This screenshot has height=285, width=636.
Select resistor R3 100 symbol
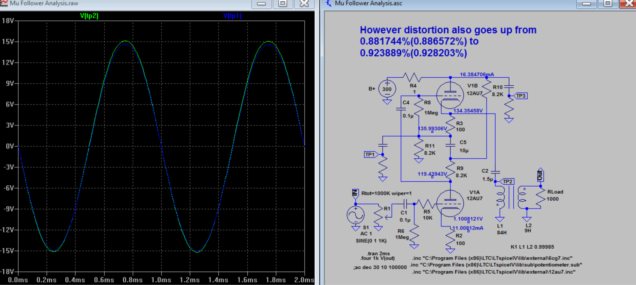pyautogui.click(x=450, y=125)
